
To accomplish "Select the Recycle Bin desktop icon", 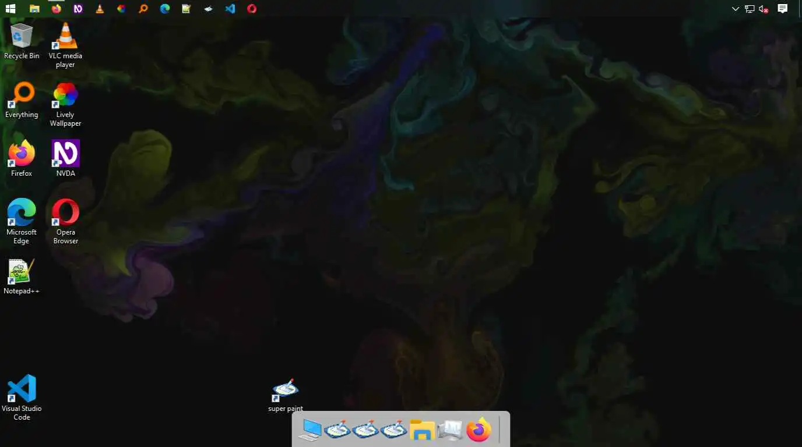I will pyautogui.click(x=22, y=41).
